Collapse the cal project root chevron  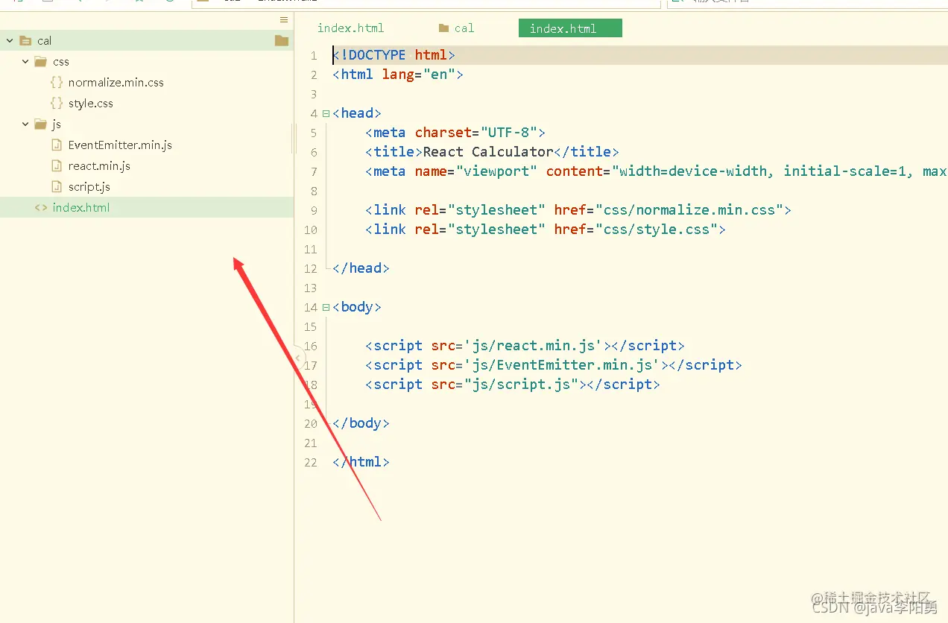[x=10, y=41]
